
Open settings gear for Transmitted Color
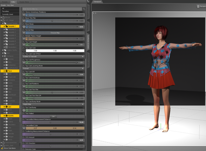pos(83,125)
